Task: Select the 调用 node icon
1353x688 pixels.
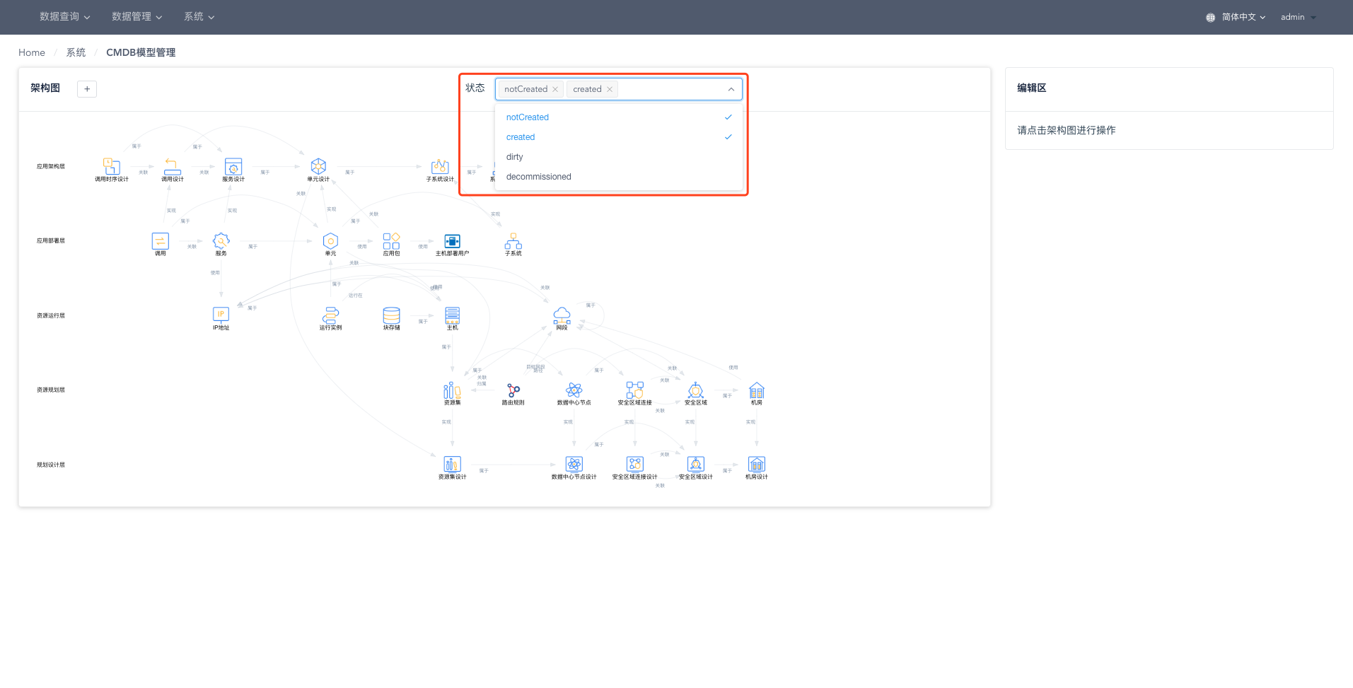Action: (x=161, y=240)
